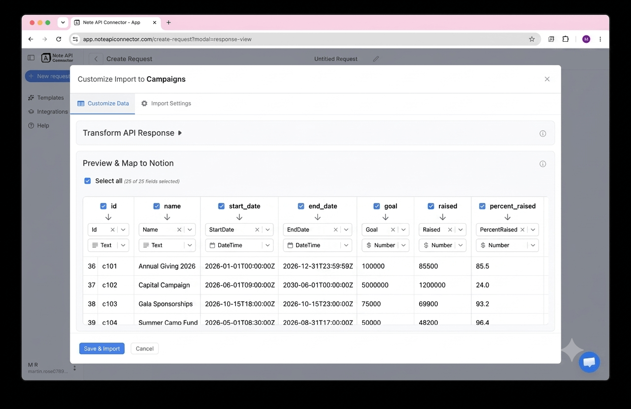Click the Annual Giving 2026 cell

coord(167,266)
